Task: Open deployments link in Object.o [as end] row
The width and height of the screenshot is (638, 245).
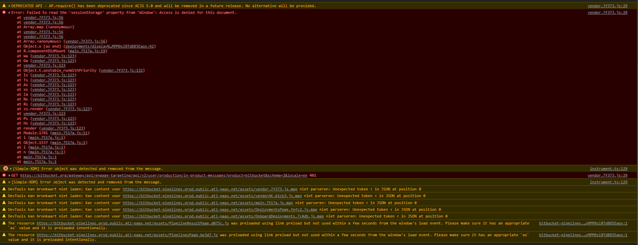Action: click(x=109, y=46)
